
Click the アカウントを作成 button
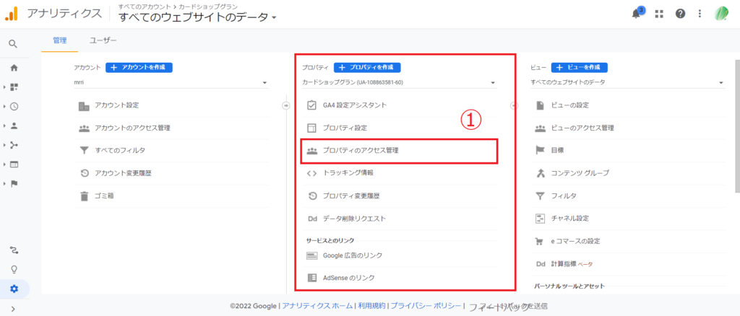tap(139, 67)
